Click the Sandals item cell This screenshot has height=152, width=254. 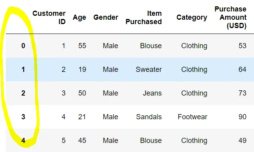(149, 117)
